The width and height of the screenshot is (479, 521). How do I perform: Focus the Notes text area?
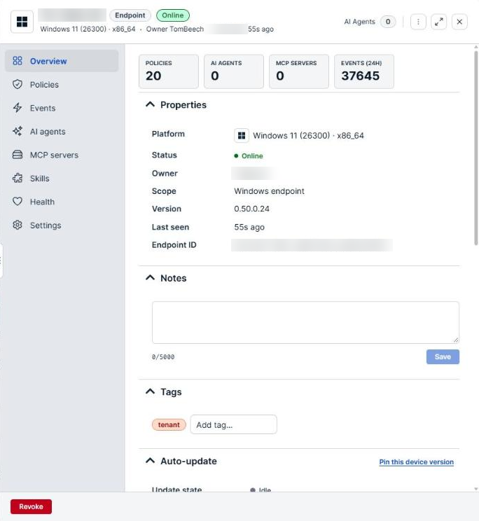click(305, 322)
